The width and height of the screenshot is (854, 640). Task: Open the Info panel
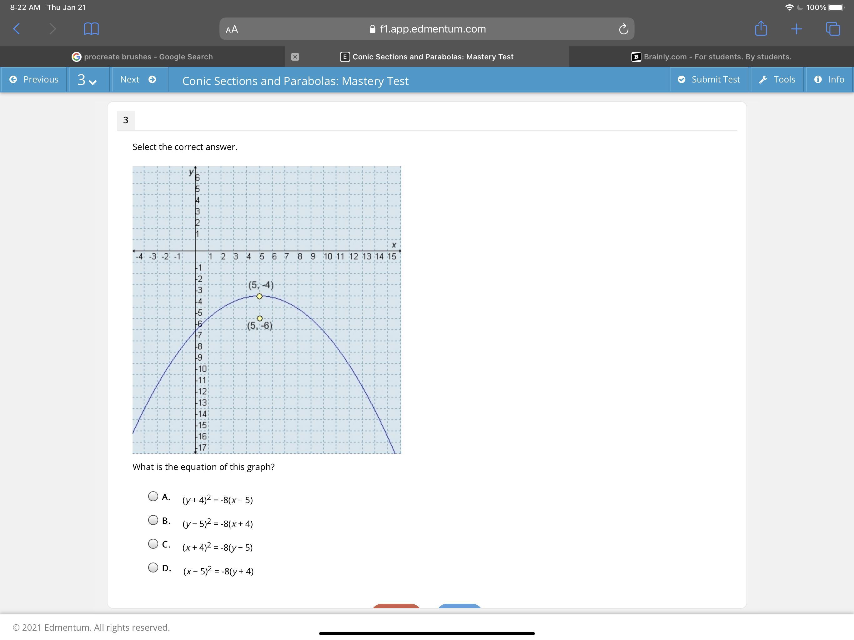(x=829, y=79)
